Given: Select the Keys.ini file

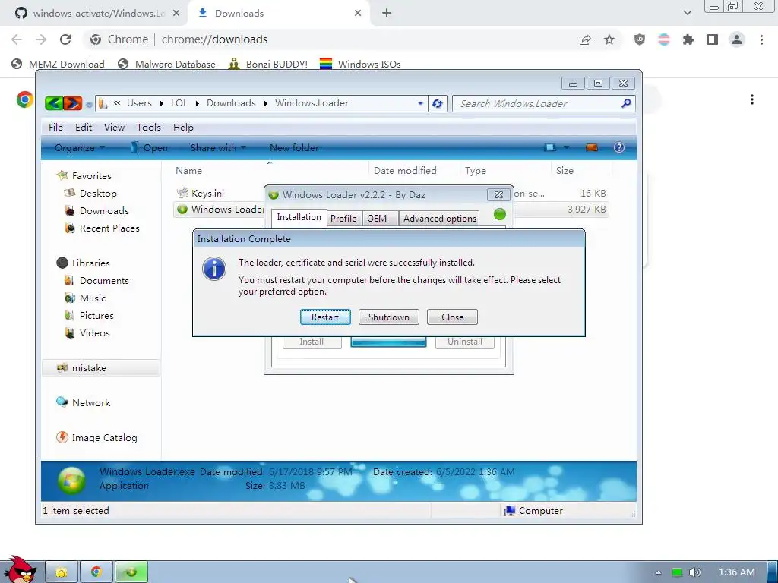Looking at the screenshot, I should coord(201,193).
